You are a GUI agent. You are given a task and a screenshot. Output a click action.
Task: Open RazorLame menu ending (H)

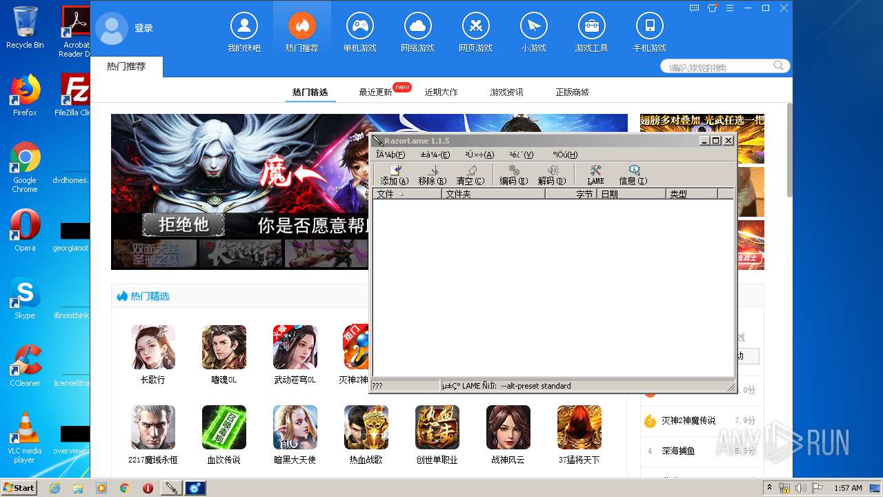coord(565,155)
